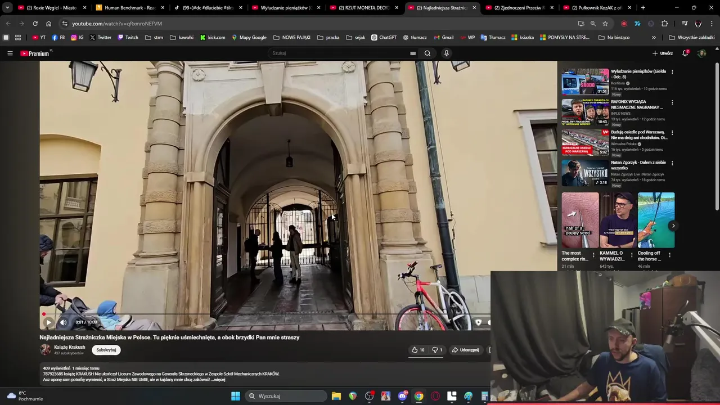This screenshot has height=405, width=720.
Task: Switch to Human Benchmark browser tab
Action: (129, 8)
